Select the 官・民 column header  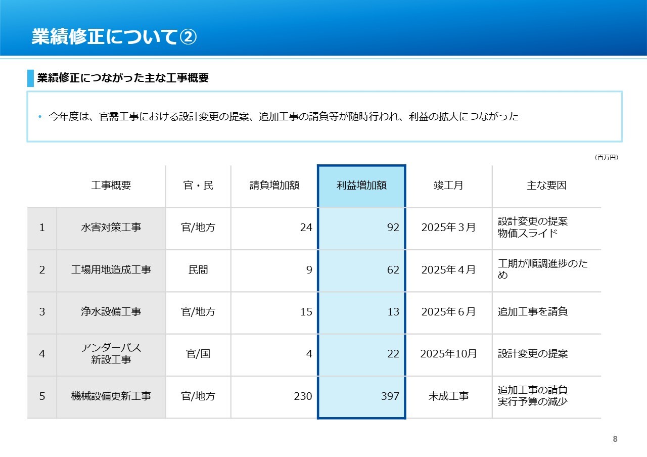coord(198,186)
